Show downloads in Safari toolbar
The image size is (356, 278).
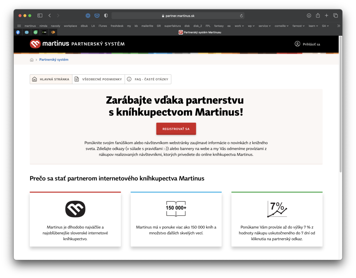coord(309,15)
